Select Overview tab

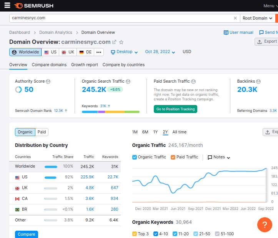pos(18,65)
